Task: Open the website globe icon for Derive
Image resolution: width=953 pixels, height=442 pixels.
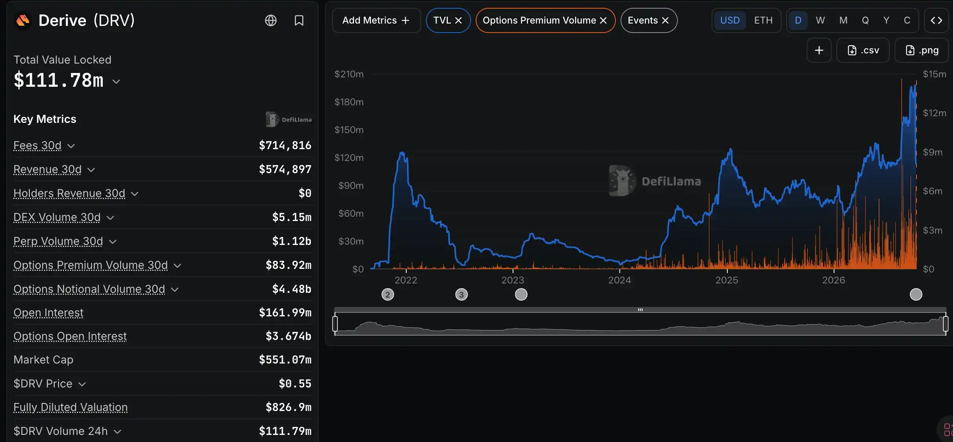Action: 271,20
